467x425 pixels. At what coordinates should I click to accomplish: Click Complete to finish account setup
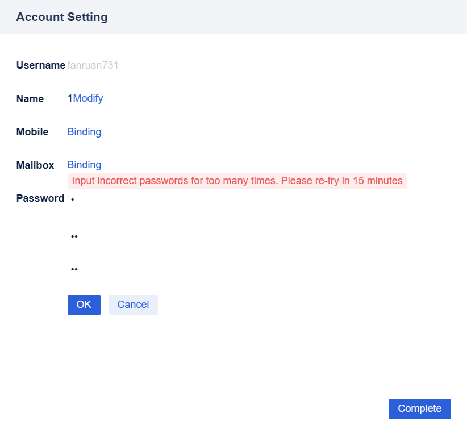(420, 409)
